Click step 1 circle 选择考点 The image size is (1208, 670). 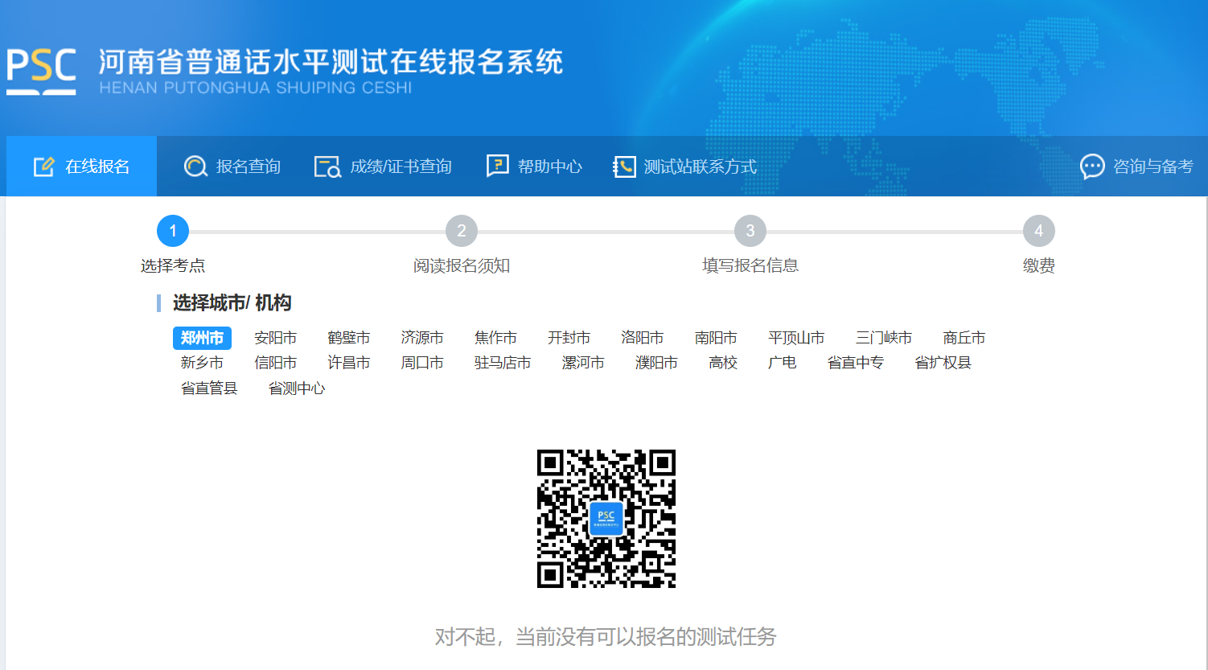(x=173, y=231)
